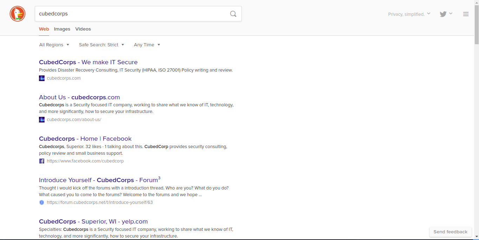The width and height of the screenshot is (479, 240).
Task: Expand the Privacy, simplified dropdown
Action: [x=409, y=14]
